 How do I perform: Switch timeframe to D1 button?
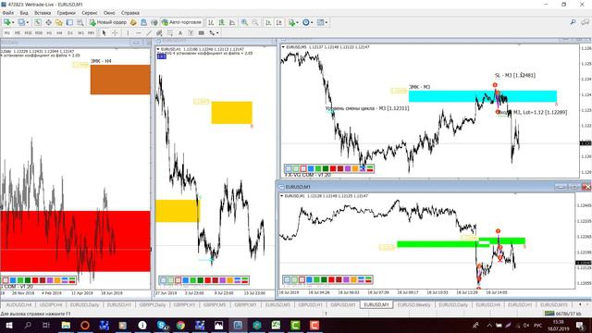70,33
